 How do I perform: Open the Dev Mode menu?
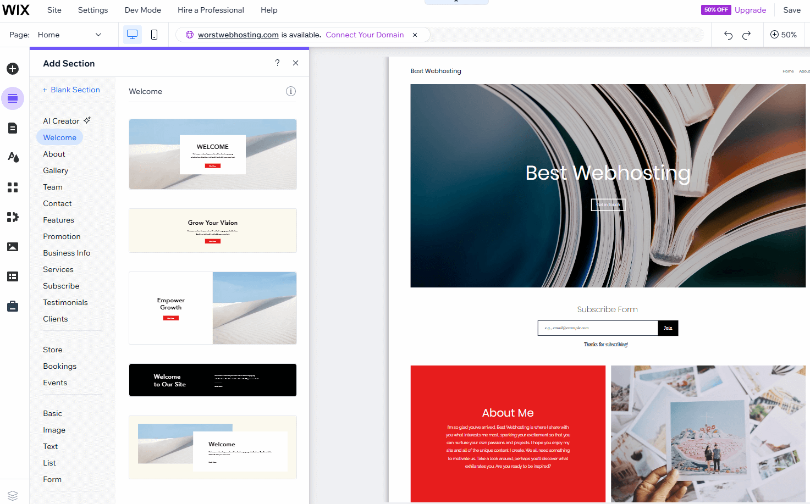coord(143,10)
